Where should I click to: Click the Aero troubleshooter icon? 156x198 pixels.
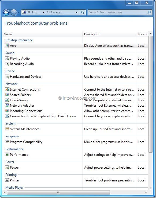tap(7, 46)
